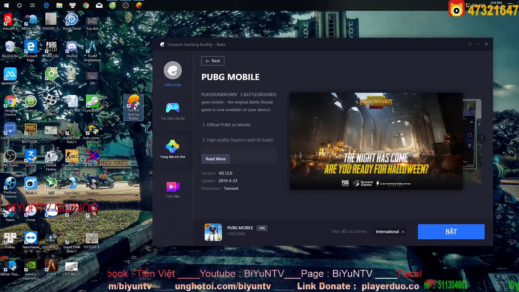Click version value V0.12.0

(225, 173)
